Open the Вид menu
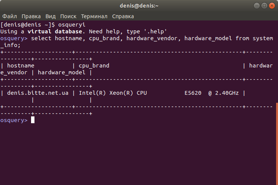Screen dimensions: 278x185 (50, 16)
